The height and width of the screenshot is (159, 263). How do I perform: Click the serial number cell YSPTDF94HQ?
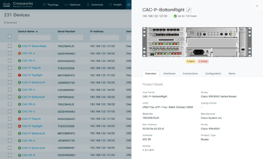(x=66, y=97)
